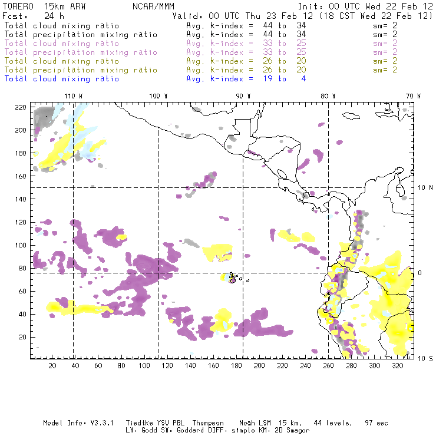
Task: Click 'Avg. k-index = 44 to 34' beside black cloud mixing ratio
Action: tap(246, 25)
